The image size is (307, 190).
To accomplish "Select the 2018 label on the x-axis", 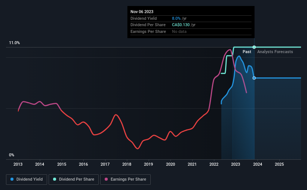I will tap(127, 164).
